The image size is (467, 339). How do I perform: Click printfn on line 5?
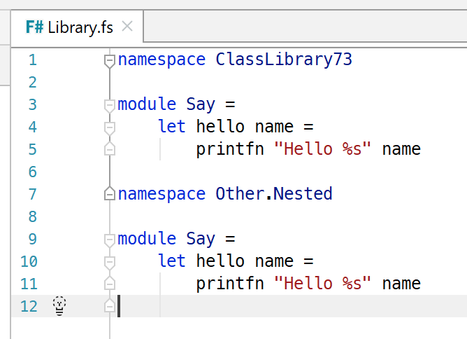tap(230, 149)
